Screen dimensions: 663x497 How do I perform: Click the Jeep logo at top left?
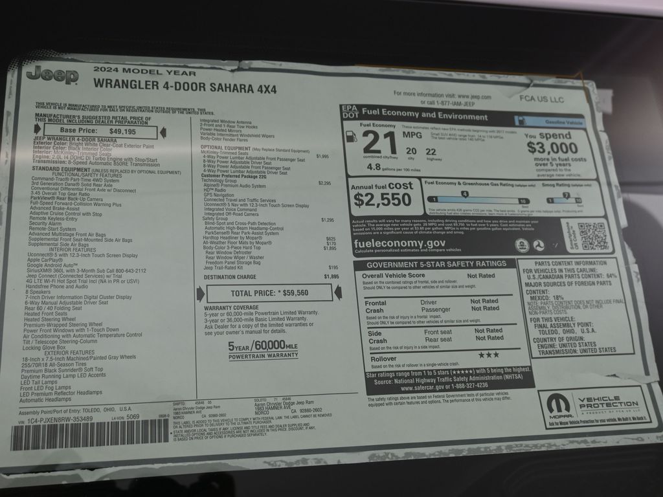click(52, 75)
